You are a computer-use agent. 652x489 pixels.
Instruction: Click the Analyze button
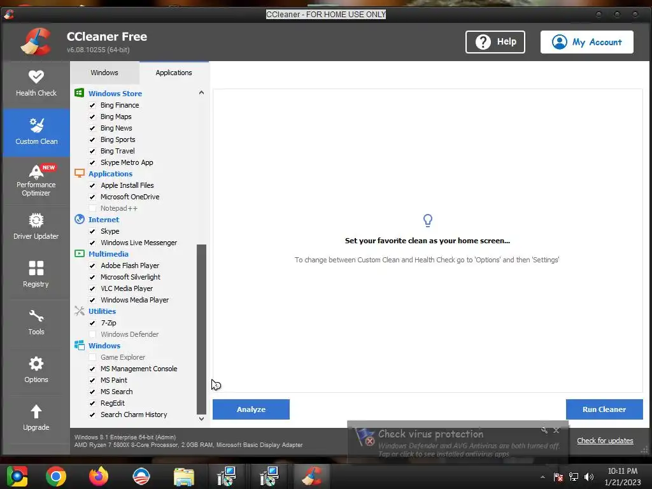pos(251,409)
